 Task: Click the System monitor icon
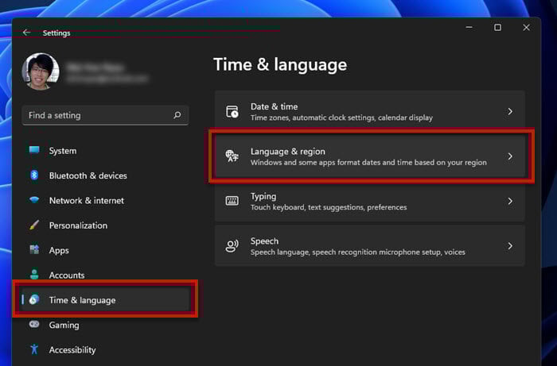point(34,150)
